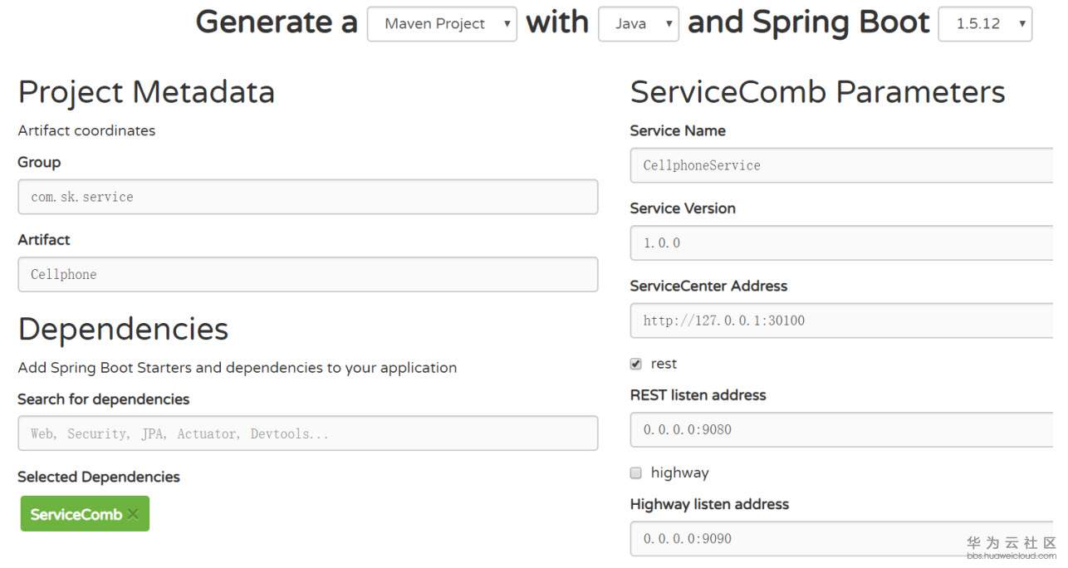The width and height of the screenshot is (1068, 568).
Task: Focus the Artifact input field
Action: click(307, 274)
